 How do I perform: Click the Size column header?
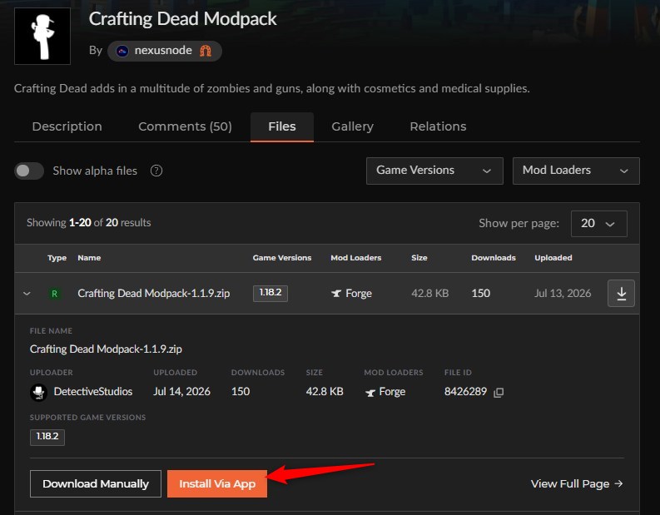coord(419,258)
